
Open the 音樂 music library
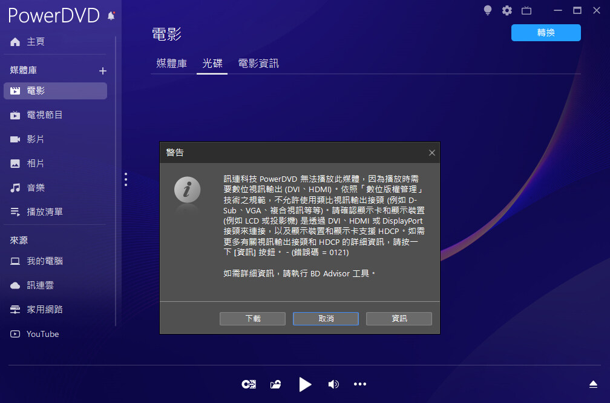click(x=37, y=187)
